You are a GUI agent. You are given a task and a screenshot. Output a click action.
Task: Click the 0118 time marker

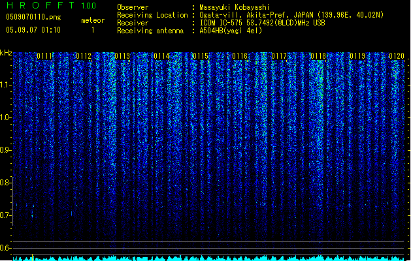[x=318, y=56]
